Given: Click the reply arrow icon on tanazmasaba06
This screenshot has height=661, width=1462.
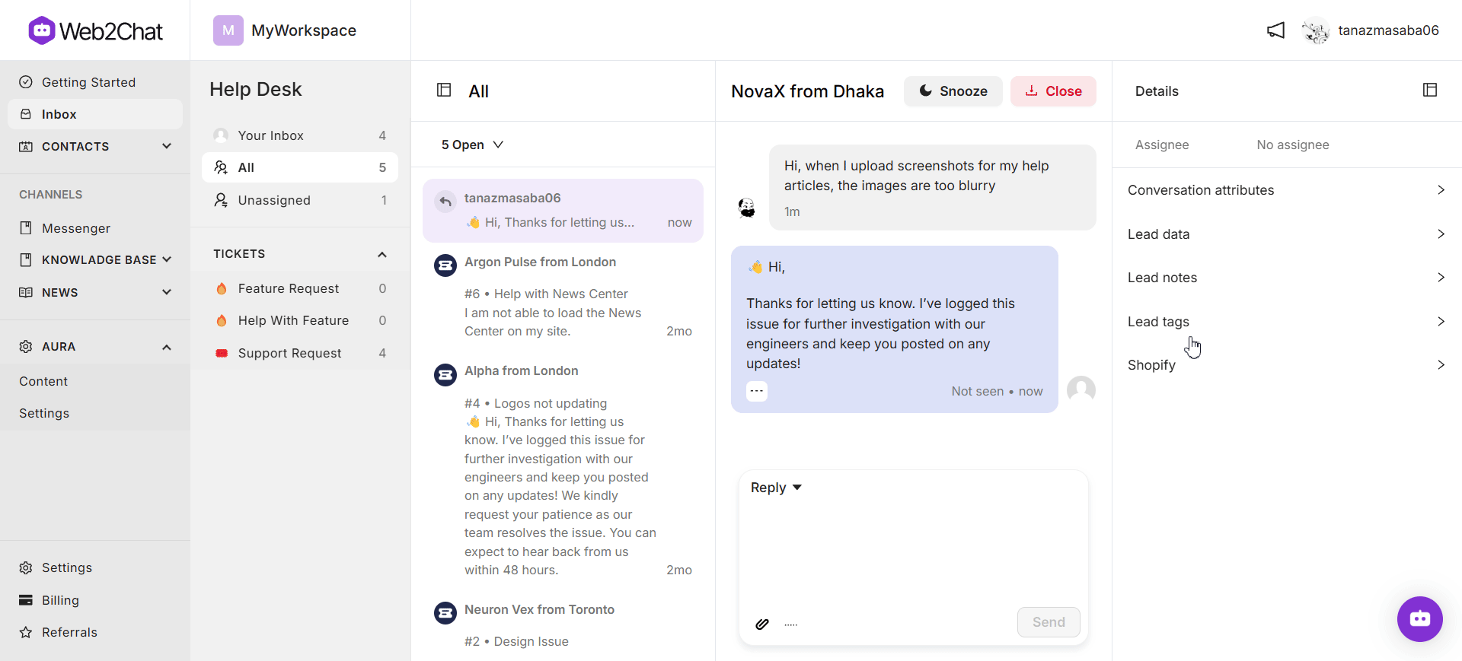Looking at the screenshot, I should pos(445,202).
